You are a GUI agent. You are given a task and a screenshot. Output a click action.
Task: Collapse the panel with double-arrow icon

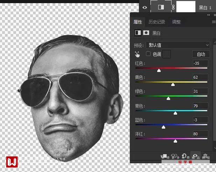209,15
